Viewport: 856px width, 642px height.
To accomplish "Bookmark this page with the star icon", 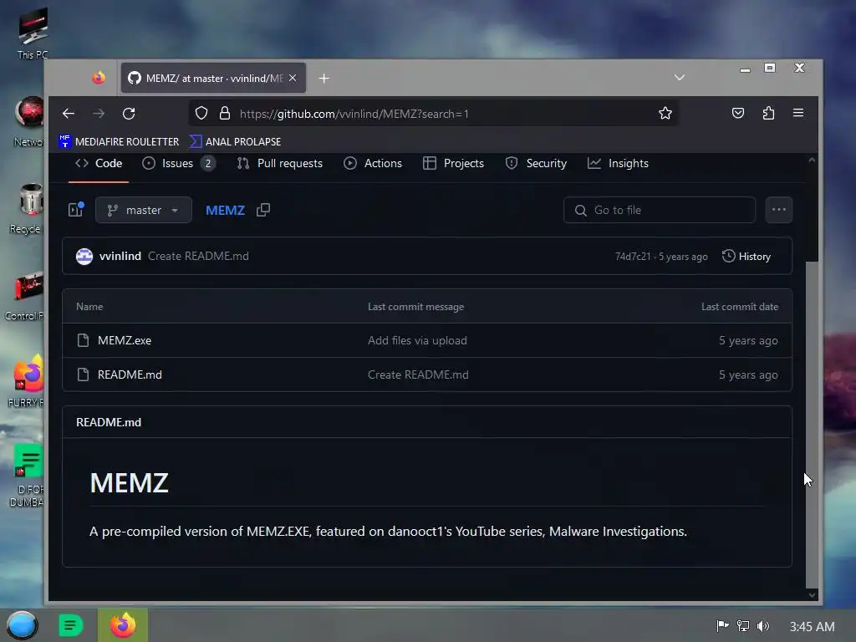I will pyautogui.click(x=665, y=114).
